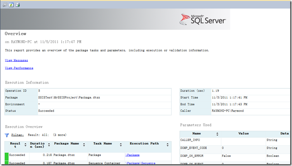Select the Environment label in Execution Information
The width and height of the screenshot is (292, 166).
(15, 104)
